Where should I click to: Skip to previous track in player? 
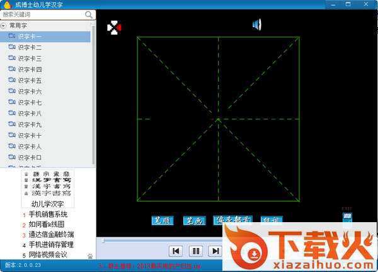pyautogui.click(x=176, y=251)
